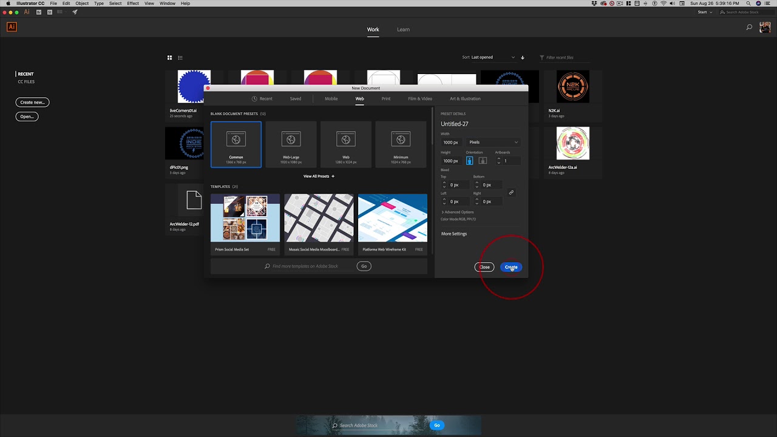Click the Width input field
This screenshot has width=777, height=437.
[451, 142]
